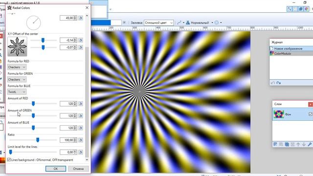
Task: Toggle visibility of the Фон layer
Action: (310, 114)
